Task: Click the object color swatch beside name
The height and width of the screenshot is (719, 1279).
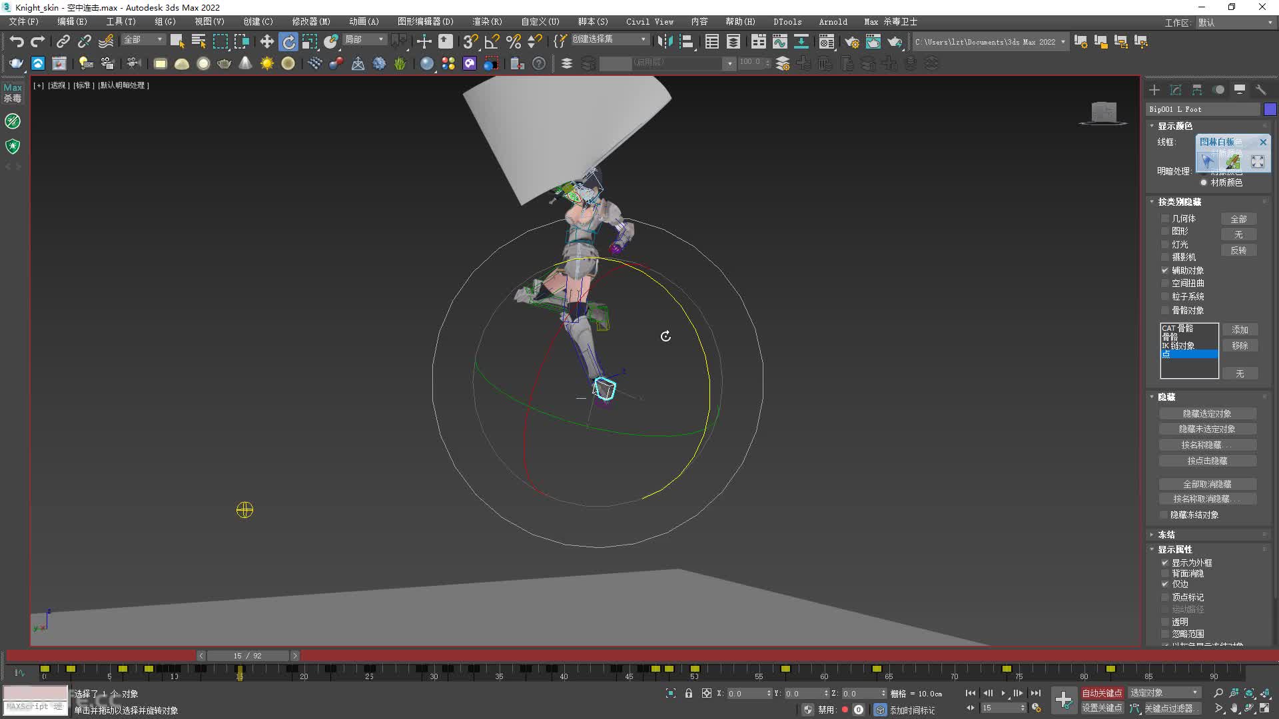Action: coord(1270,109)
